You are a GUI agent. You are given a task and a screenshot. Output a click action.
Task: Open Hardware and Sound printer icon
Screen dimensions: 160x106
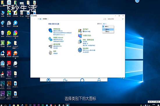tap(50, 46)
